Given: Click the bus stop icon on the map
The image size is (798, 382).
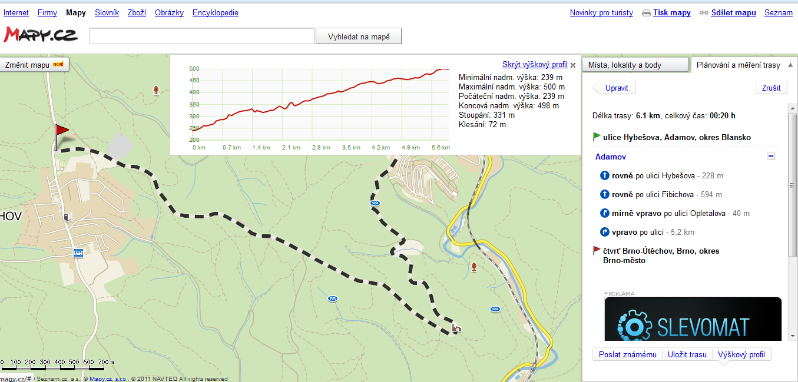Looking at the screenshot, I should click(x=78, y=253).
